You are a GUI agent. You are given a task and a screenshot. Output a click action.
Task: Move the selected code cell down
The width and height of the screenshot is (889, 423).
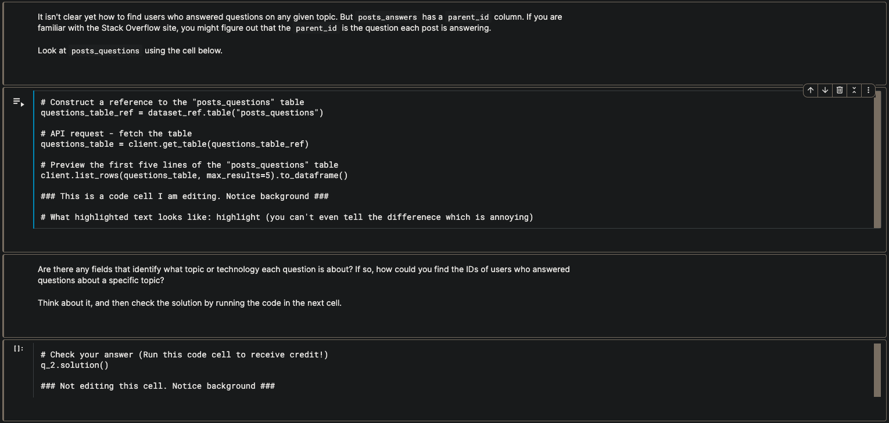pyautogui.click(x=825, y=90)
